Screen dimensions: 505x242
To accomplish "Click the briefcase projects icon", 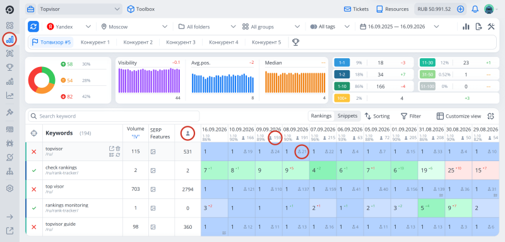I will (30, 9).
